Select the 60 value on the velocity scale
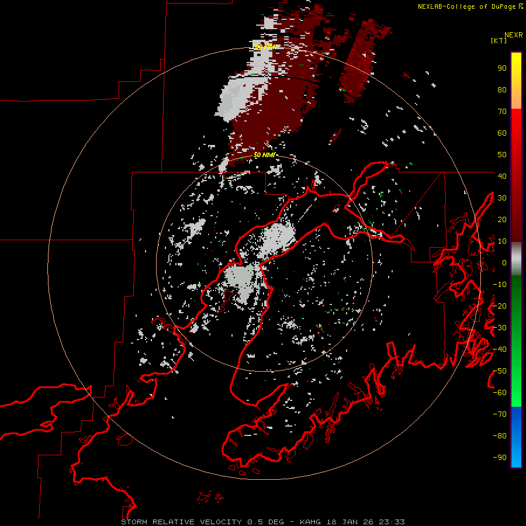Image resolution: width=526 pixels, height=526 pixels. pos(502,133)
